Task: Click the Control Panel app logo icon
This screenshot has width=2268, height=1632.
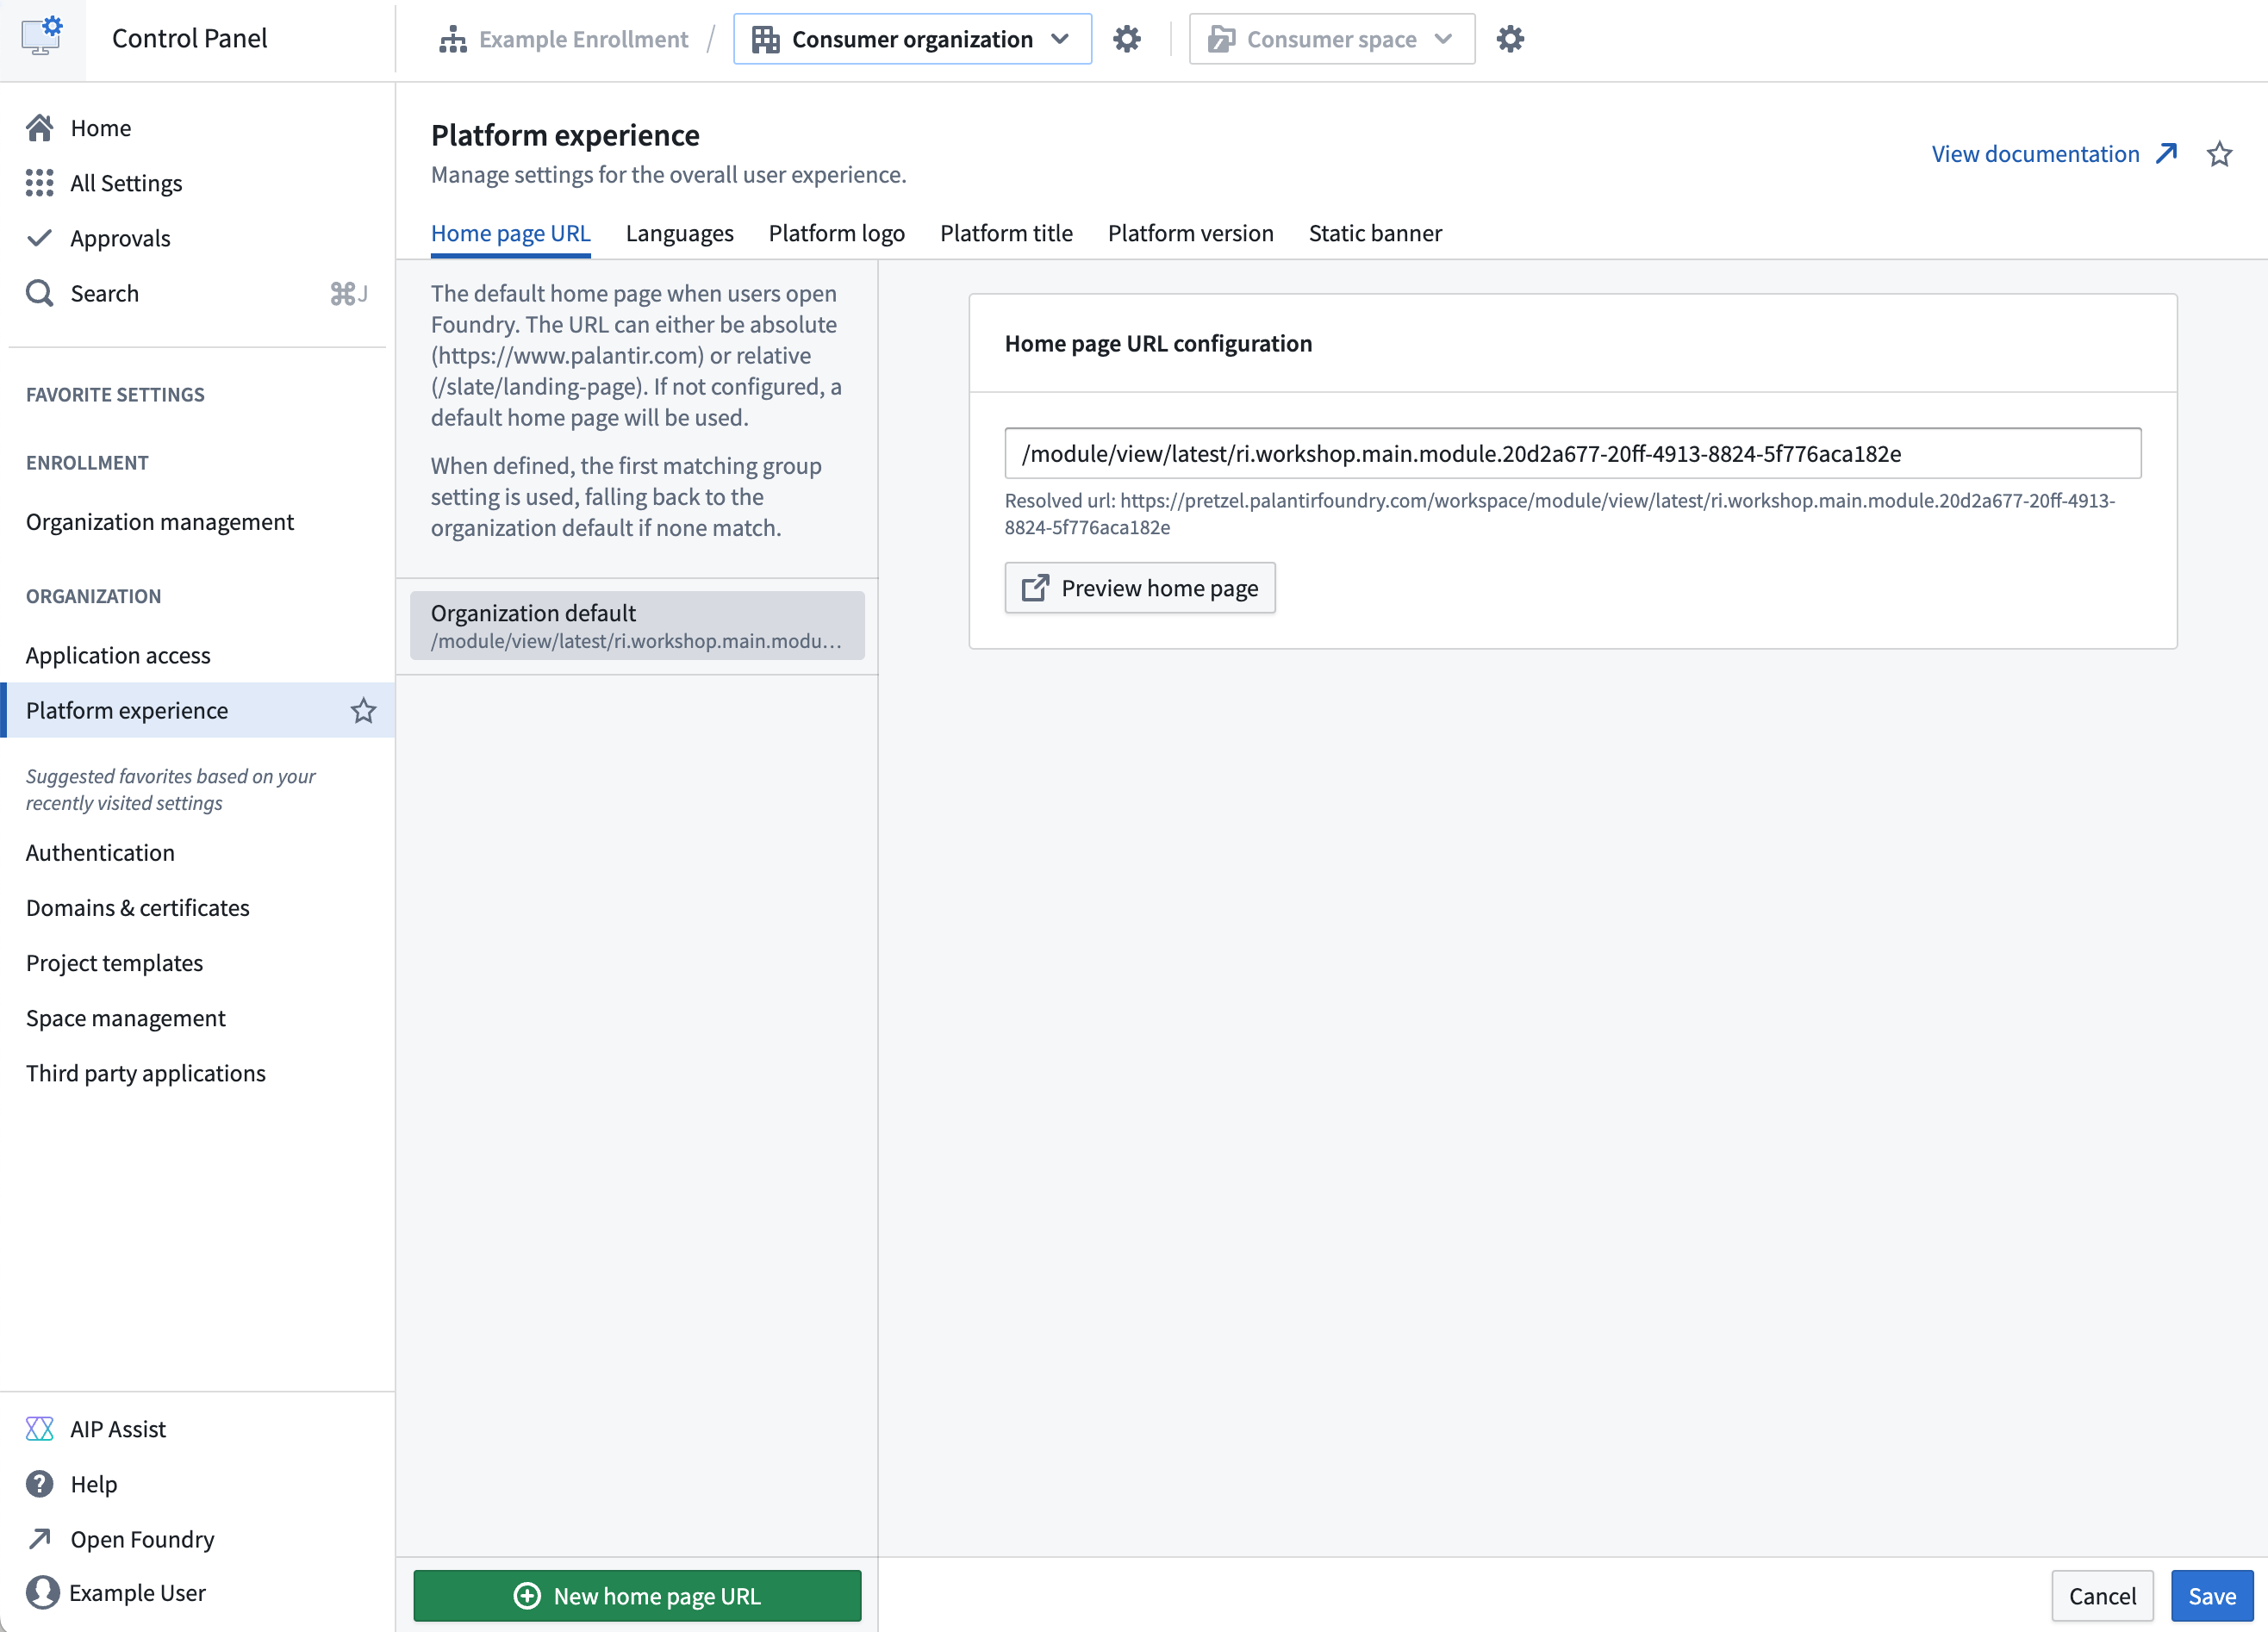Action: coord(42,37)
